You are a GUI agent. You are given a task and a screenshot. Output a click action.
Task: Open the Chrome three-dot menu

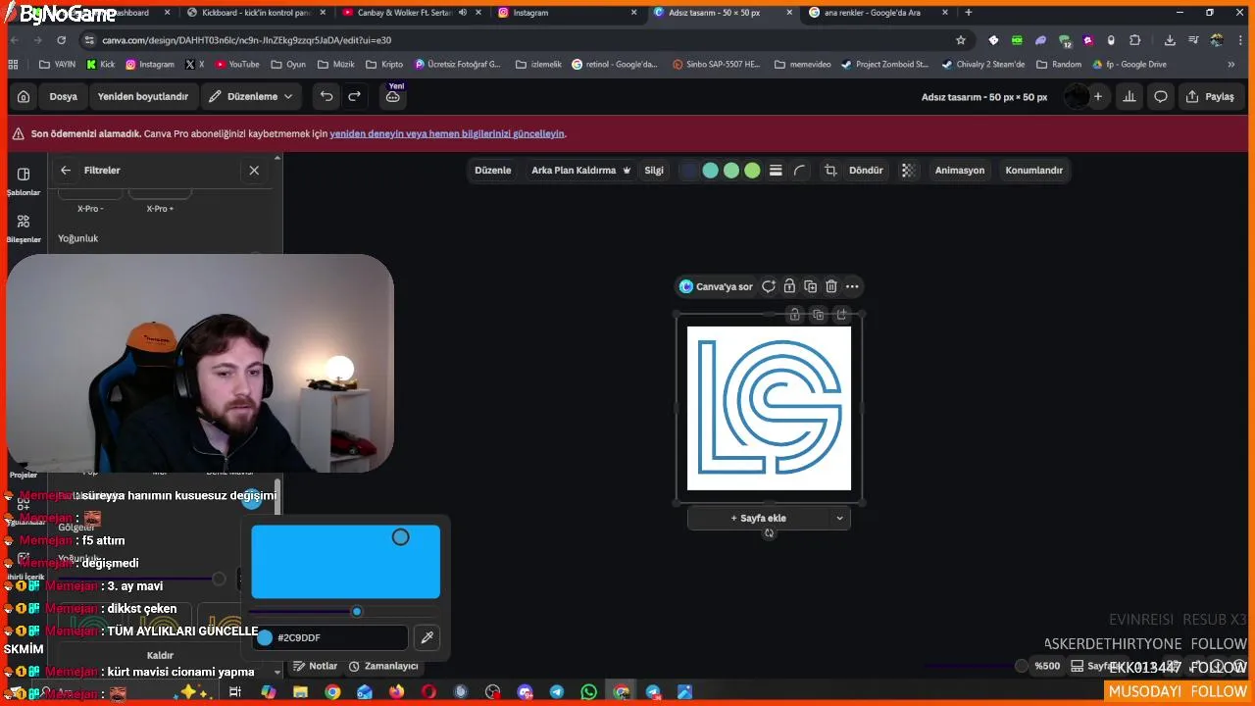(x=1239, y=40)
